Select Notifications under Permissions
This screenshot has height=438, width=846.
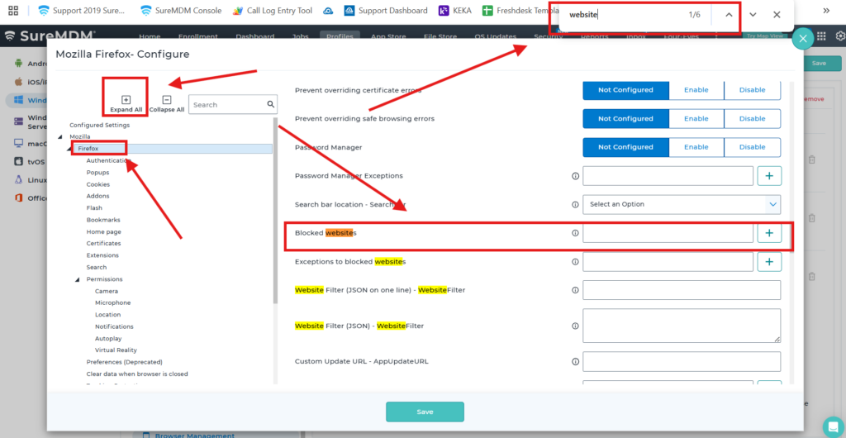click(x=114, y=326)
